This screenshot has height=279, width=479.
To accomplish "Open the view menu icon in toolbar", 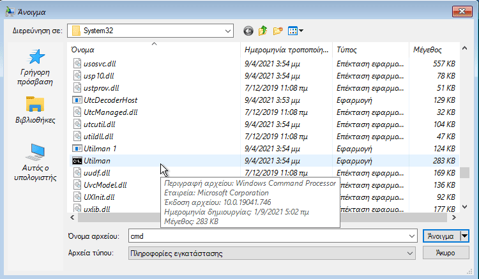I will pyautogui.click(x=296, y=31).
